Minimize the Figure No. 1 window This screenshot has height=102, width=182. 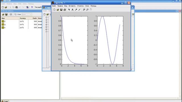point(122,3)
